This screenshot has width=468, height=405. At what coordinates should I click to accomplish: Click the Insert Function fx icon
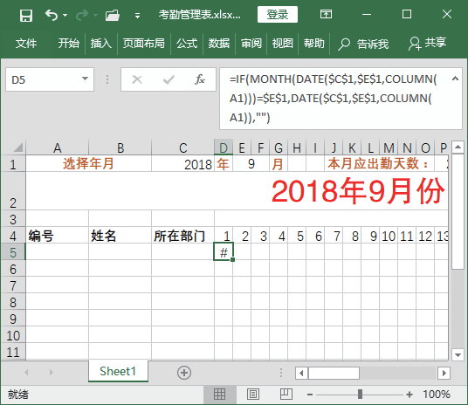pyautogui.click(x=200, y=79)
